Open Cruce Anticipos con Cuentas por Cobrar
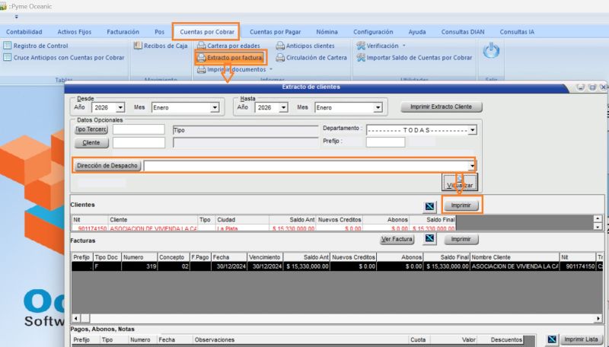This screenshot has height=347, width=609. tap(69, 58)
